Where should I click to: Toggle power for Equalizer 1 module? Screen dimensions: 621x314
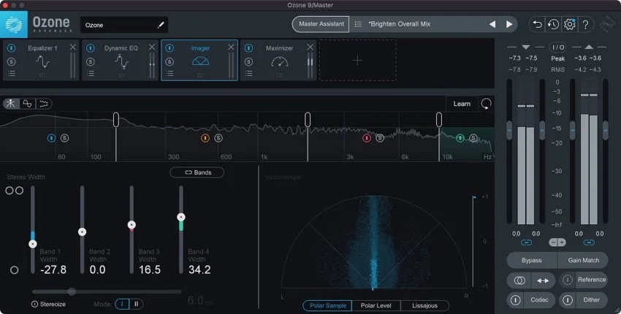tap(12, 48)
